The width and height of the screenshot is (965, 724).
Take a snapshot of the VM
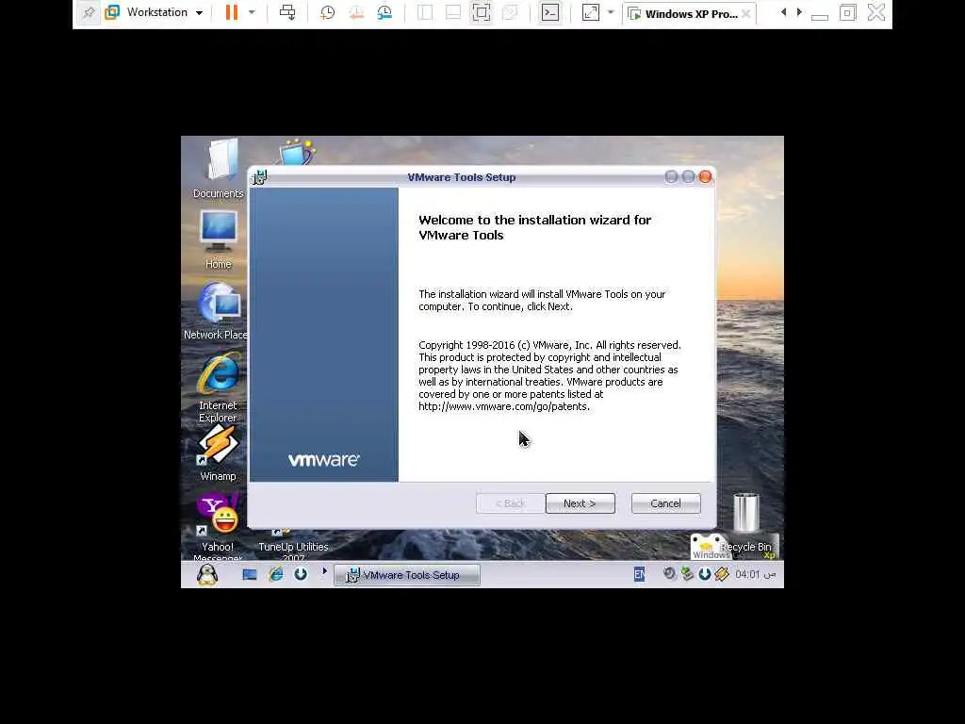coord(327,12)
